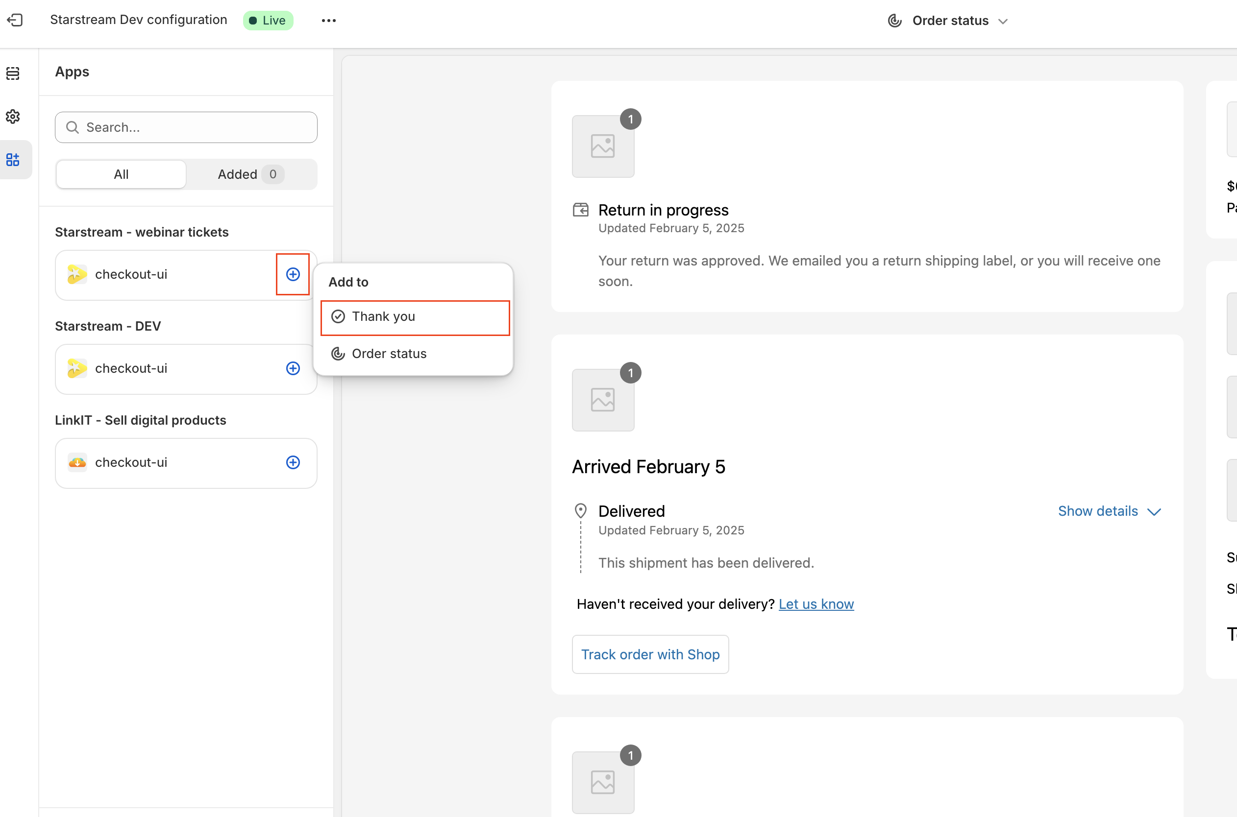Open the Order status page dropdown
Screen dimensions: 1237x817
(x=948, y=21)
